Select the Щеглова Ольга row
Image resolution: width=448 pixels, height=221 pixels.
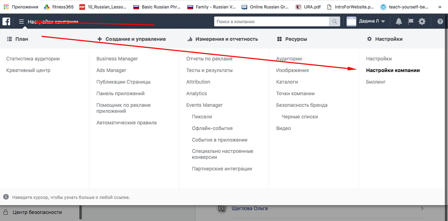321,208
